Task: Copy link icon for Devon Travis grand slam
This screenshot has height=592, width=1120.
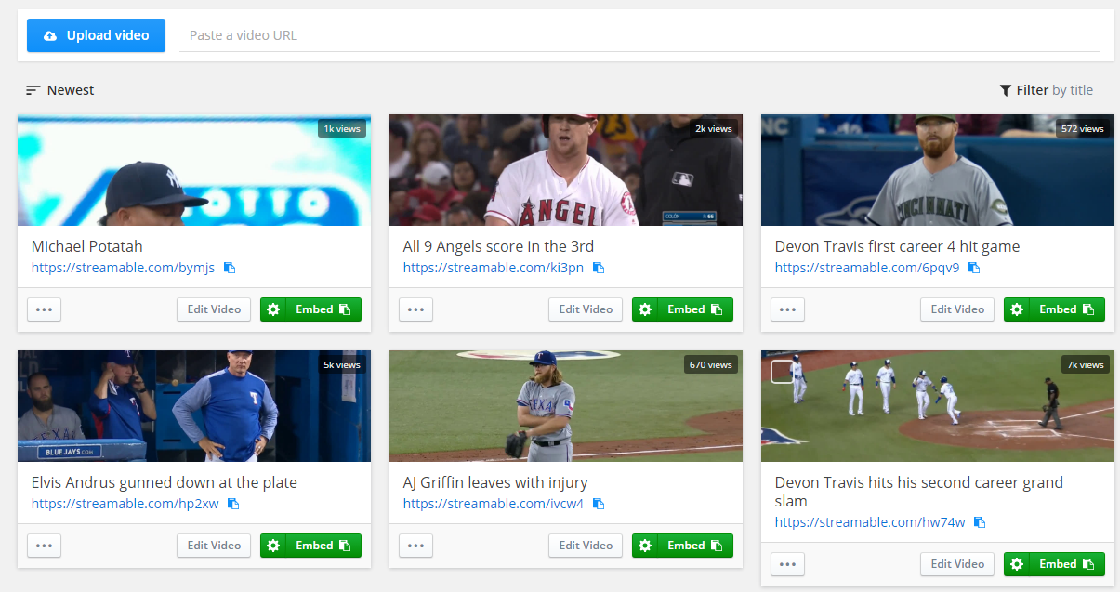Action: coord(980,522)
